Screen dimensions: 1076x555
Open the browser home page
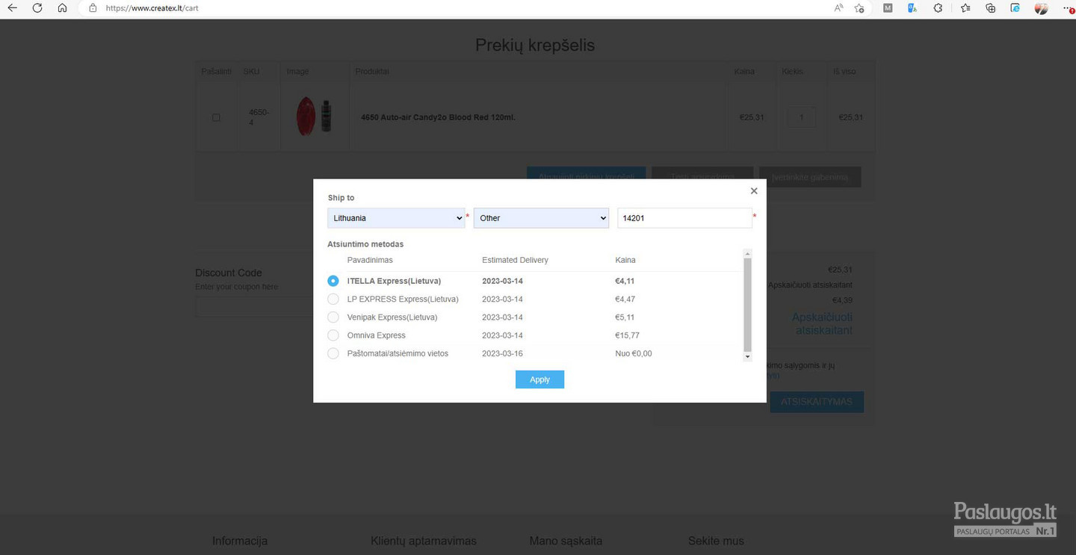pos(62,8)
